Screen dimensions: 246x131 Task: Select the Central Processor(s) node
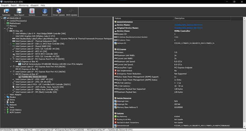(18, 21)
